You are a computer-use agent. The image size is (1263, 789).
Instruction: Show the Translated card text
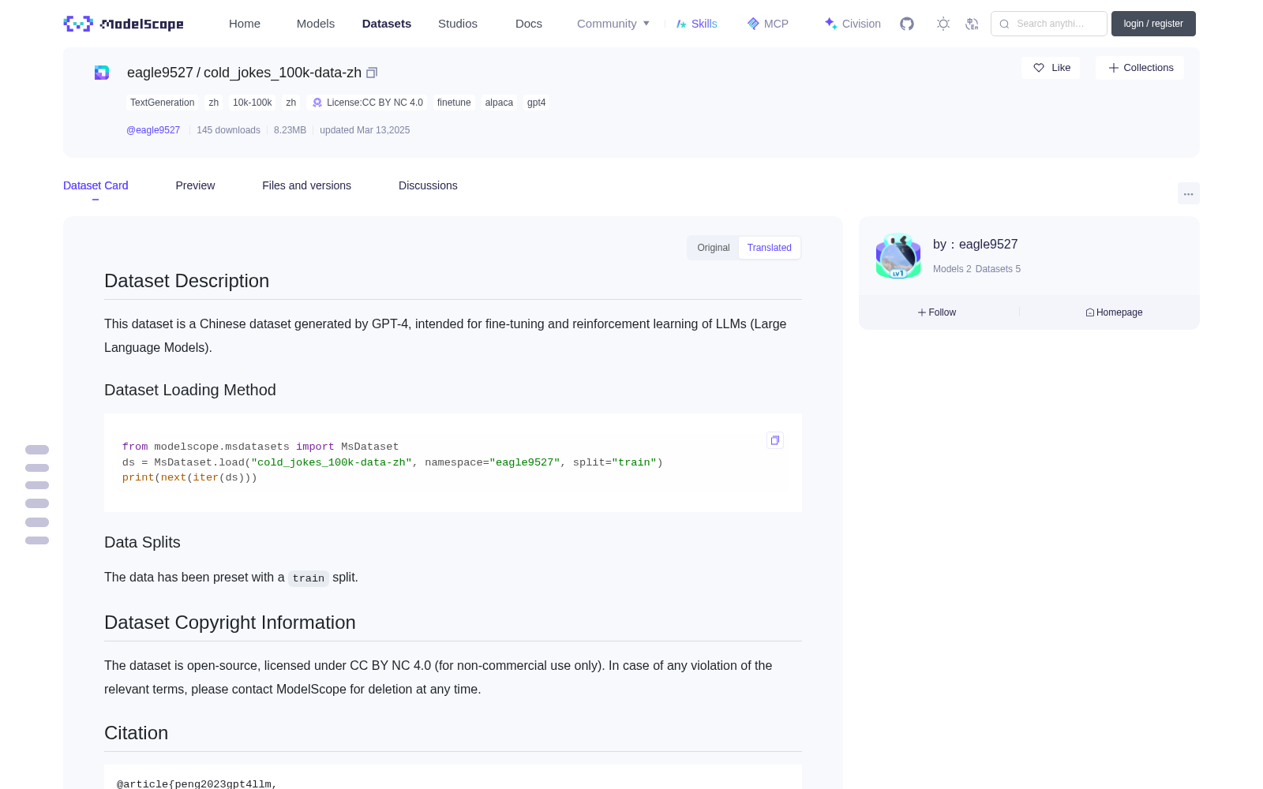point(770,248)
